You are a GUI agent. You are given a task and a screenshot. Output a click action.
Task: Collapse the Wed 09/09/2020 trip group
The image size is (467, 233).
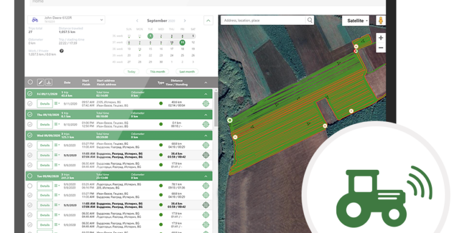206,135
